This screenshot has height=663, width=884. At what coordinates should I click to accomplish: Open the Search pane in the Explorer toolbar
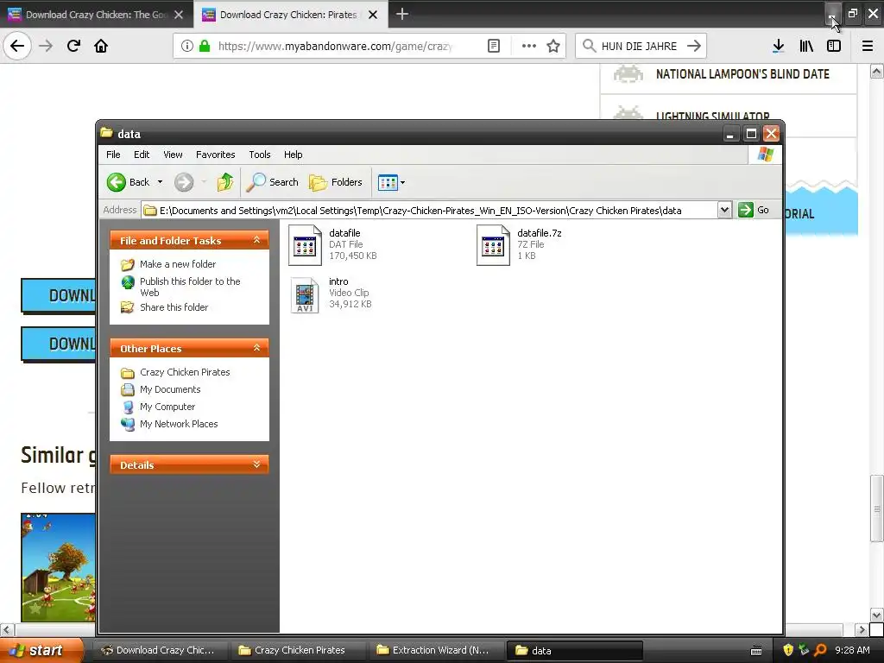coord(272,182)
